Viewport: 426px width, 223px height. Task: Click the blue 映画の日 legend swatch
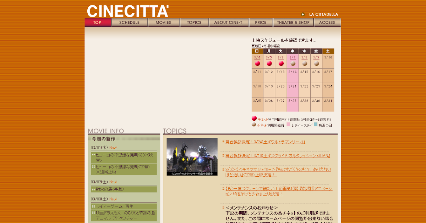point(316,125)
